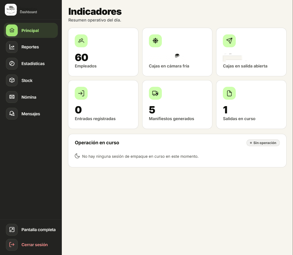Open Reportes via its chart icon

pyautogui.click(x=12, y=47)
